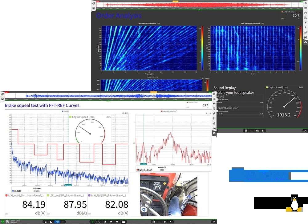The width and height of the screenshot is (308, 224).
Task: Click gauge instrument icon in Order Analysis sidebar
Action: (x=305, y=13)
